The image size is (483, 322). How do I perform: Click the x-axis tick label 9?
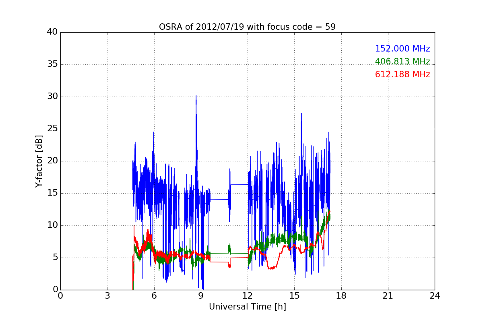201,295
